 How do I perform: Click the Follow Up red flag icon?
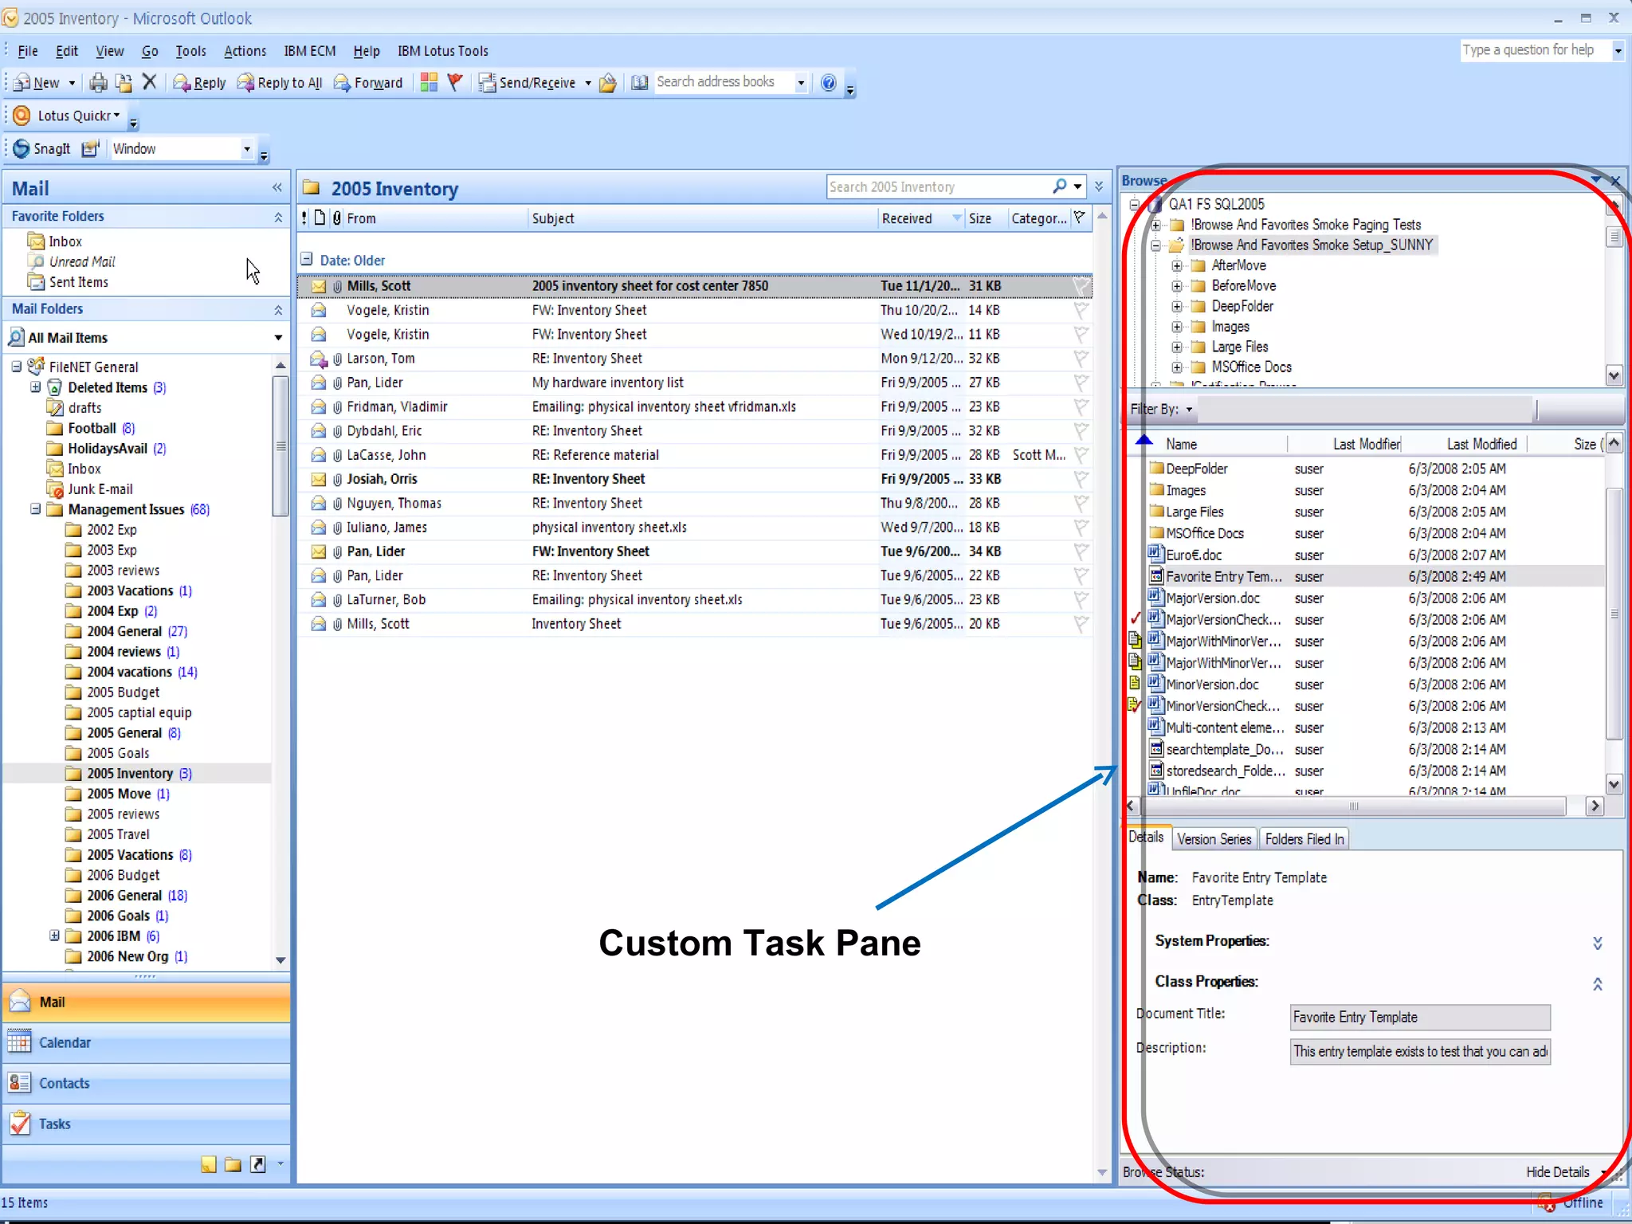pos(455,82)
